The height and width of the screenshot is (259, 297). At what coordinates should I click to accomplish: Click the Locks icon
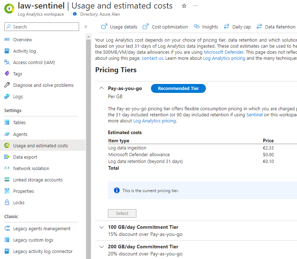8,202
